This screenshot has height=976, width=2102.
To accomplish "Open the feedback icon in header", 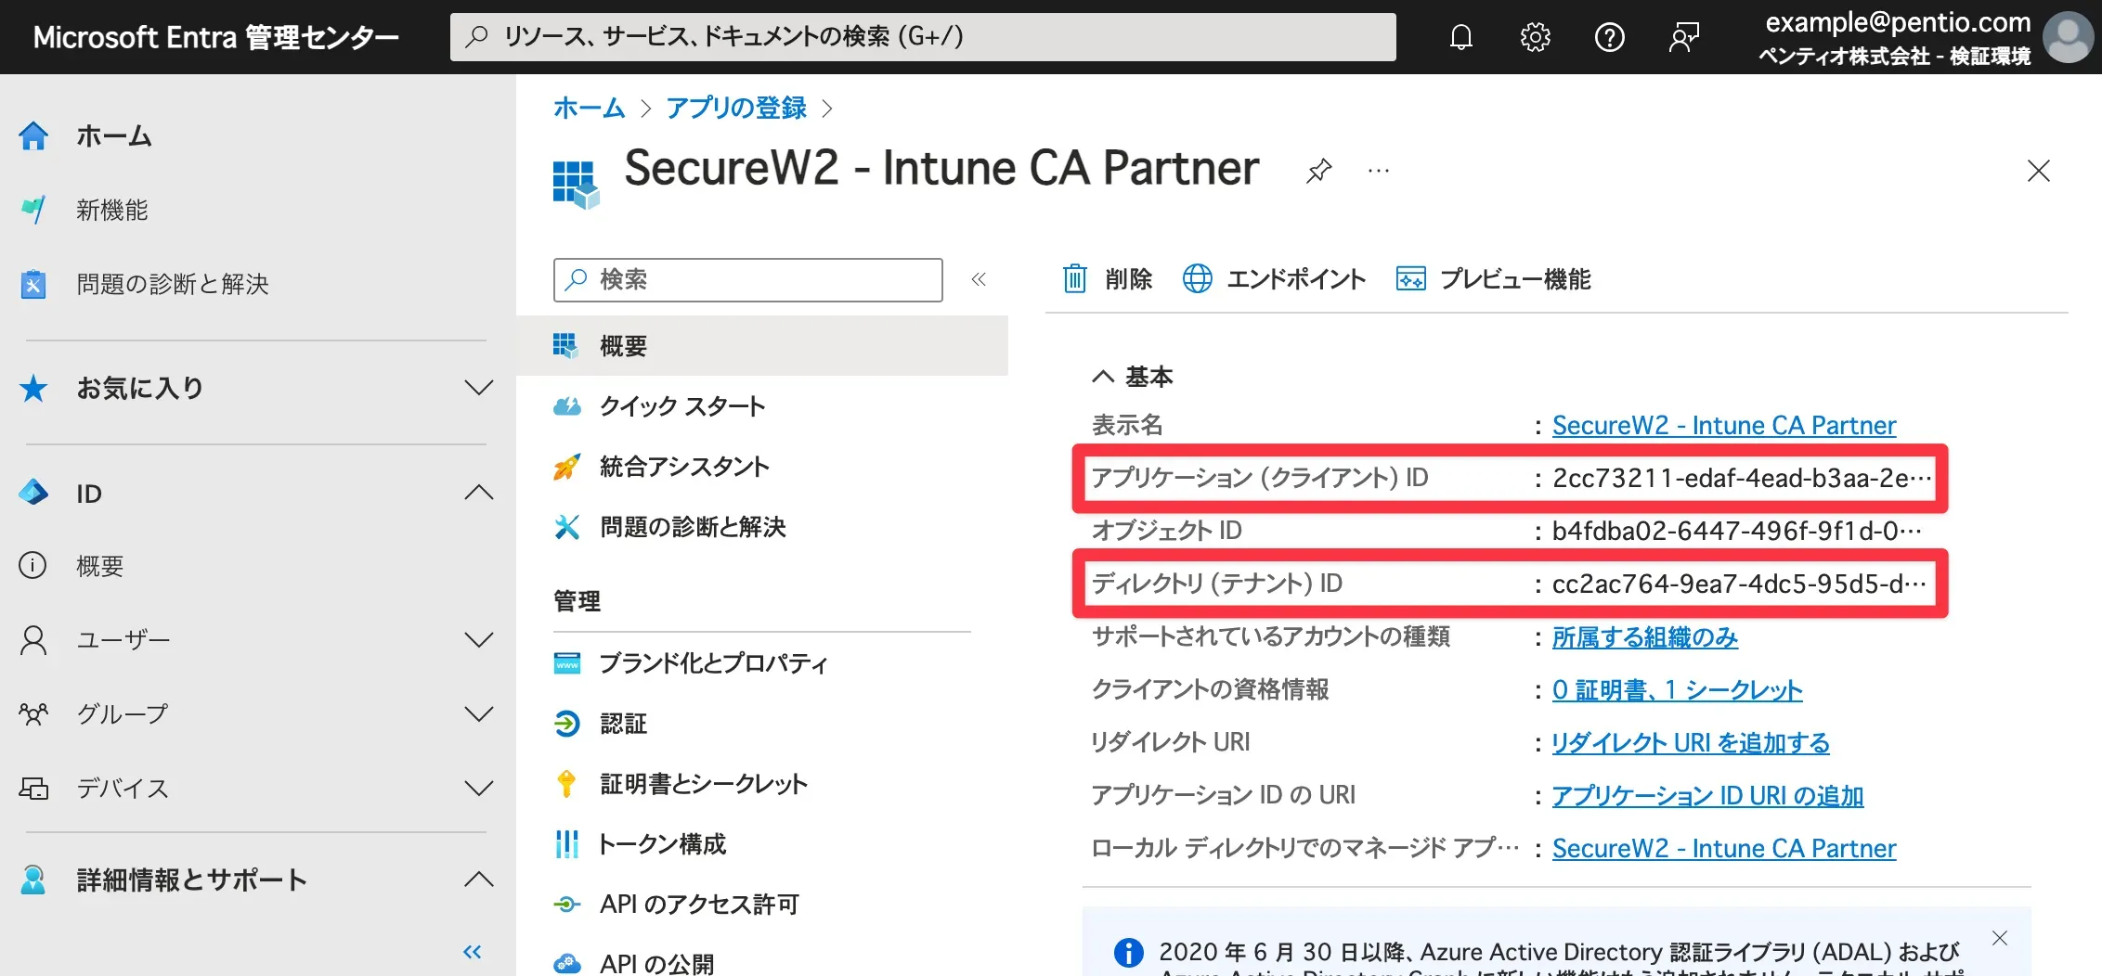I will point(1683,37).
